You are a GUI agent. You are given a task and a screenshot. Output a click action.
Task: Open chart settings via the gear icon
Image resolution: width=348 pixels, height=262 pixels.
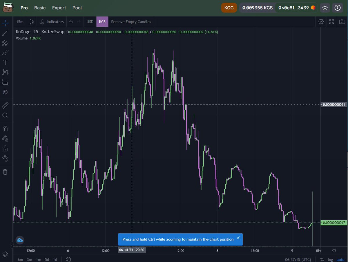(321, 21)
